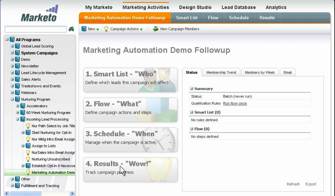
Task: Open the Flow subtab
Action: [213, 18]
